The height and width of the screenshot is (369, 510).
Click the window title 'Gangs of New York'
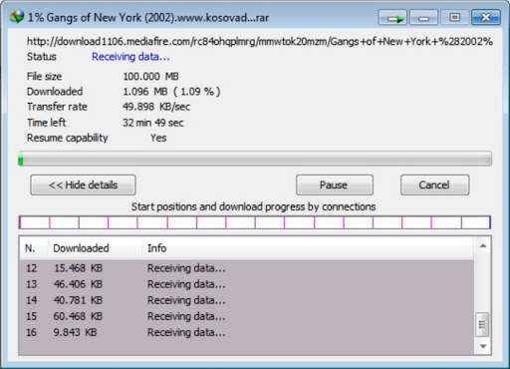click(x=148, y=17)
